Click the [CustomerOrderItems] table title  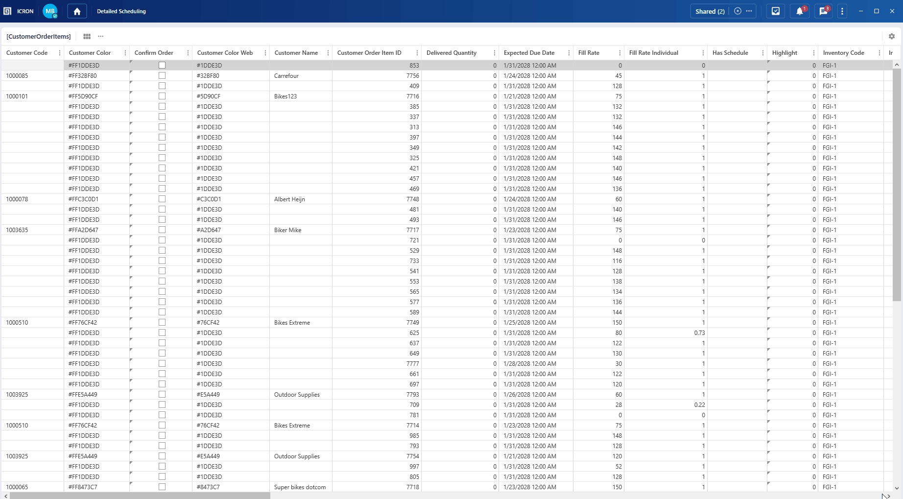pos(39,36)
